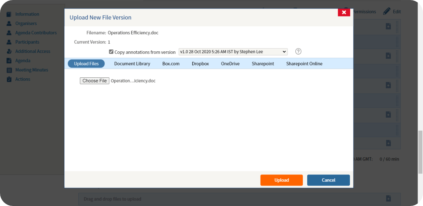The height and width of the screenshot is (206, 423).
Task: Uncheck Copy annotations from version checkbox
Action: [x=111, y=52]
